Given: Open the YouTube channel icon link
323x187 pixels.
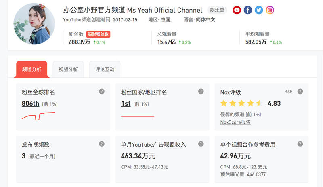Looking at the screenshot, I should 237,10.
